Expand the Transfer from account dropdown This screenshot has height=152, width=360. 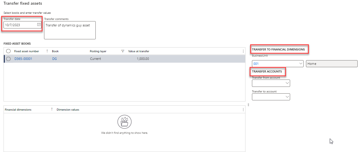[x=287, y=83]
